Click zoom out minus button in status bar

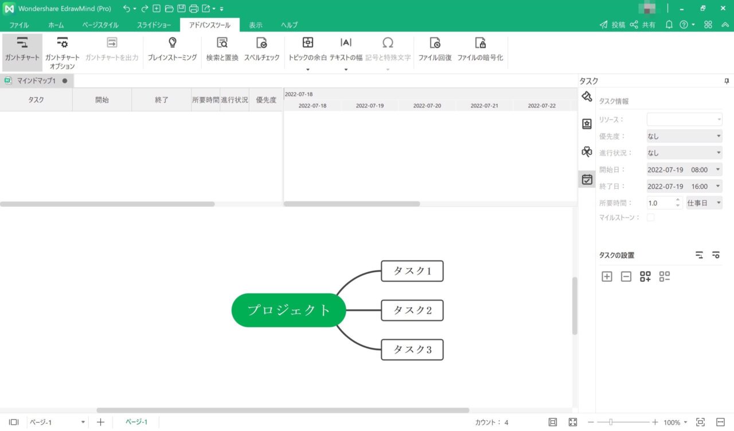coord(591,422)
